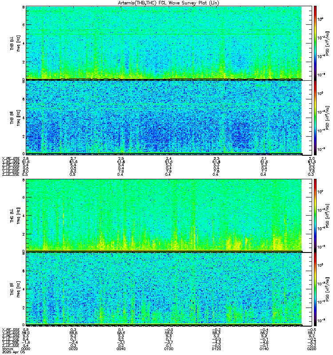The image size is (333, 355).
Task: Click the THC Y_RE_GSE value '59.0'
Action: (x=25, y=333)
